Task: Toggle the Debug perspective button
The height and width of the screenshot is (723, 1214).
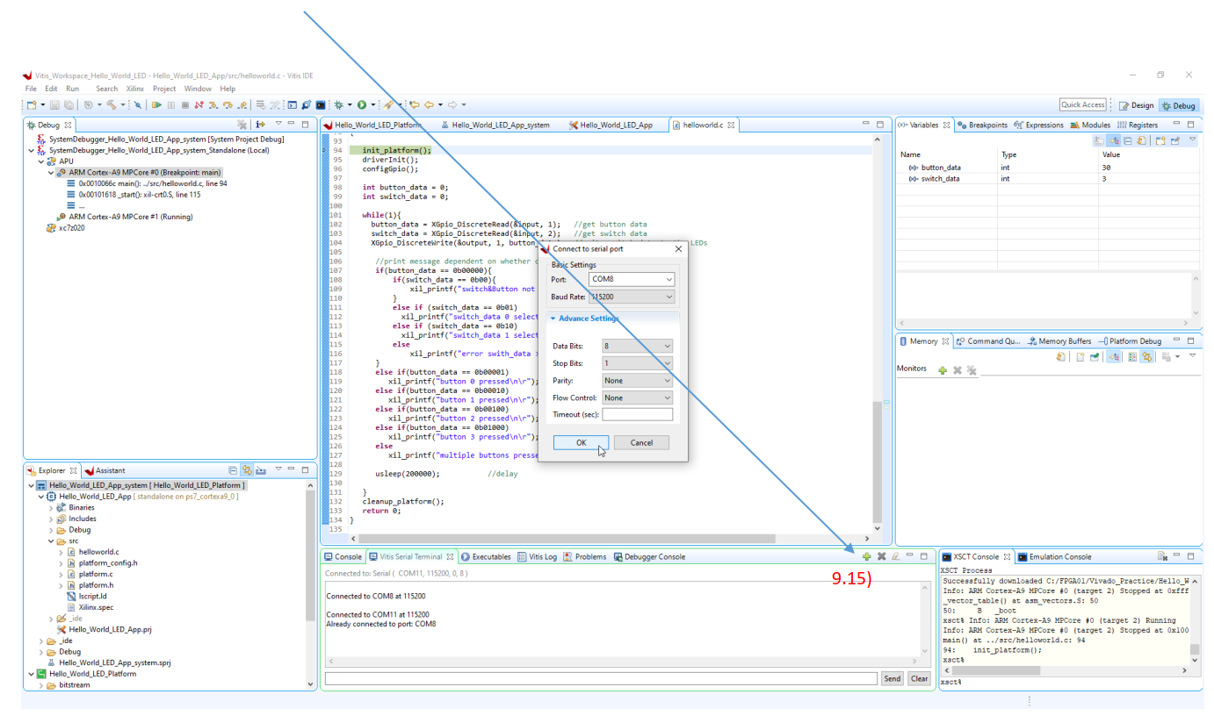Action: [x=1178, y=105]
